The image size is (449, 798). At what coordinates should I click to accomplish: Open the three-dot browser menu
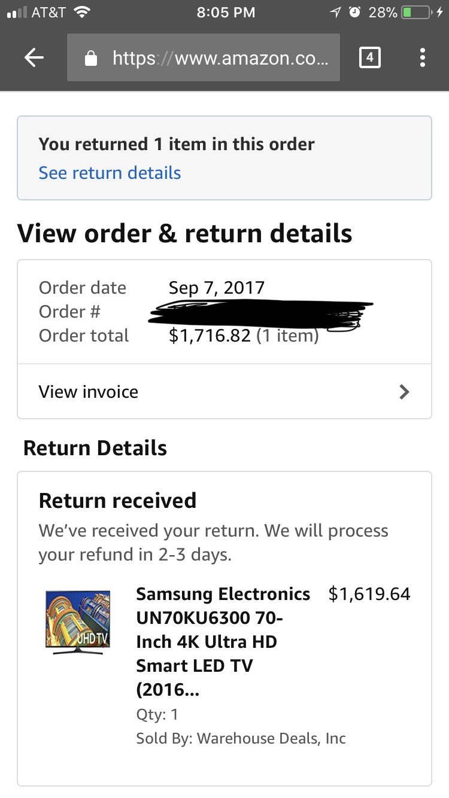(x=423, y=57)
